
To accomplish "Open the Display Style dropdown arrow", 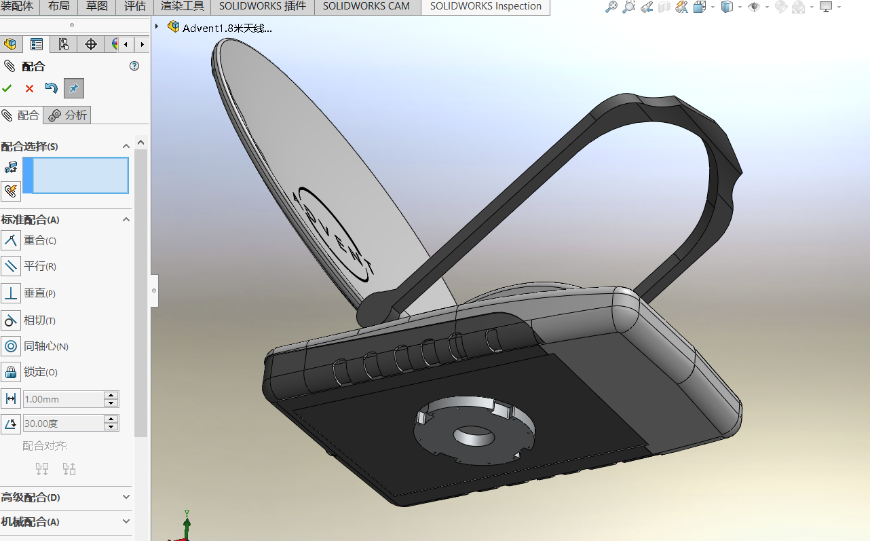I will tap(740, 7).
